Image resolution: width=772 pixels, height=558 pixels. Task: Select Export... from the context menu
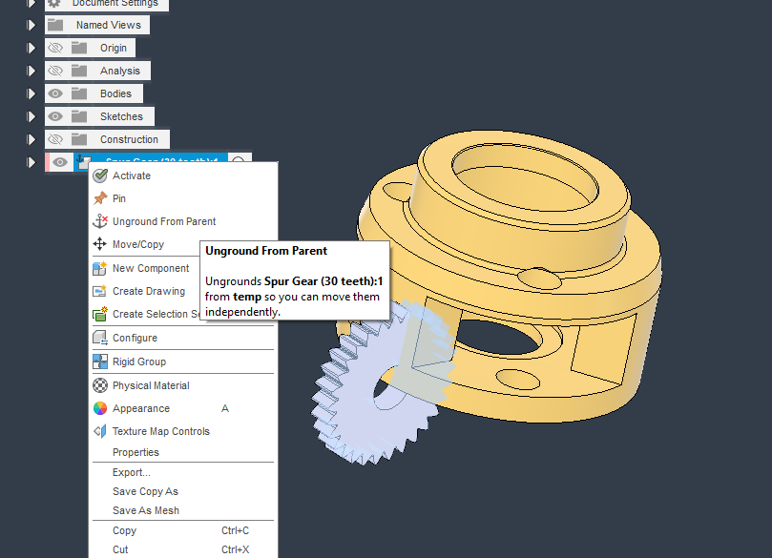[x=183, y=472]
